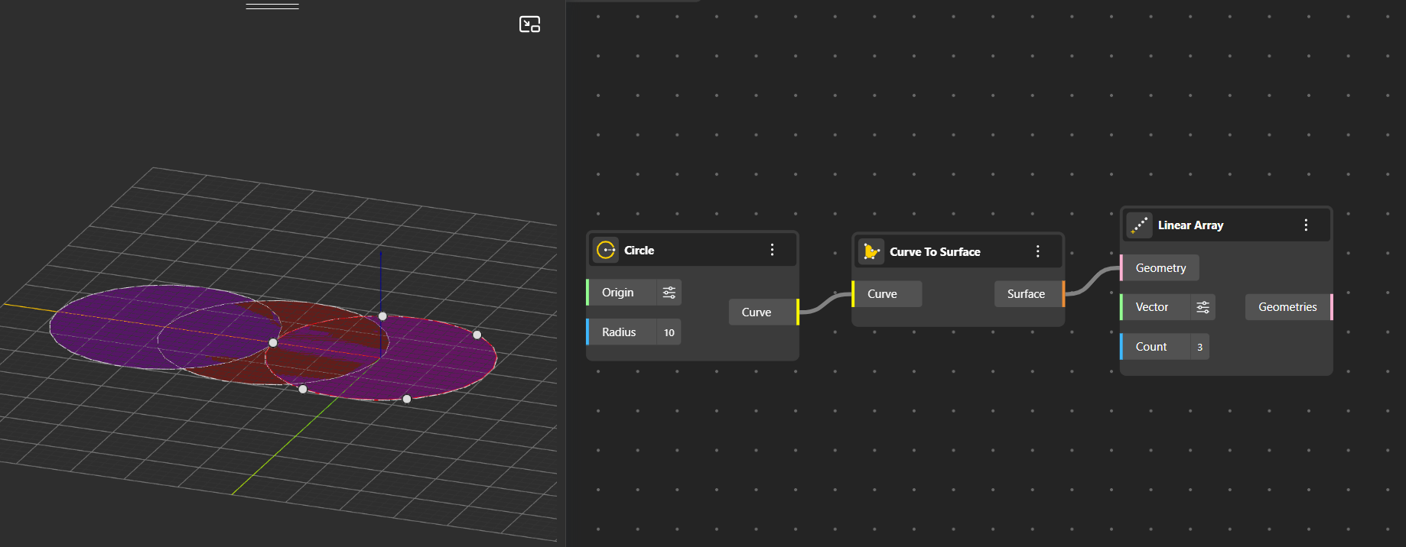
Task: Click the Radius input label
Action: click(x=619, y=332)
